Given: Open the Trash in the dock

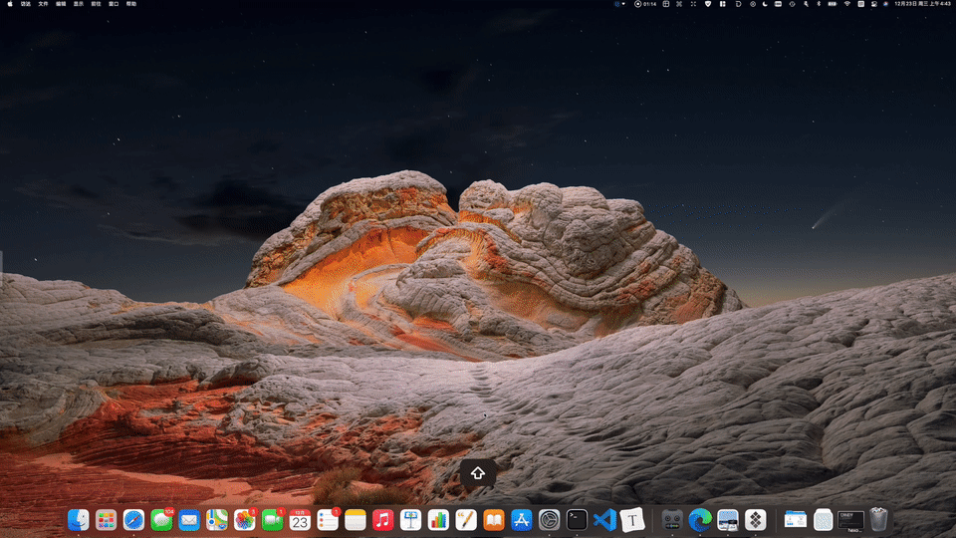Looking at the screenshot, I should coord(877,519).
